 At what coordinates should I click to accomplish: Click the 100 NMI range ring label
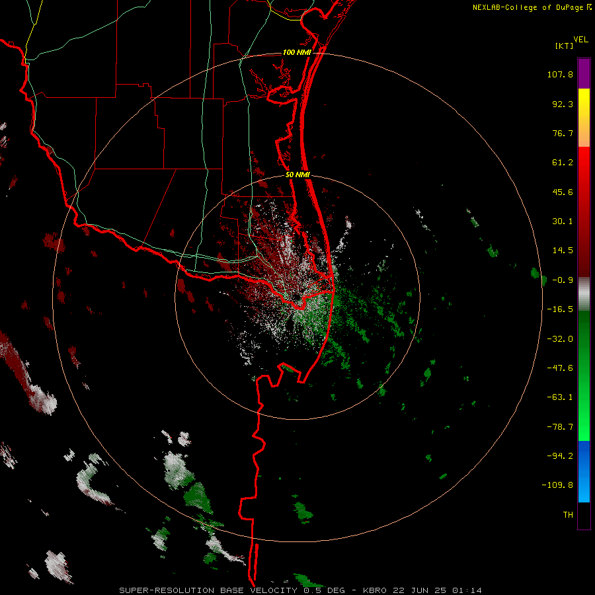click(x=297, y=52)
